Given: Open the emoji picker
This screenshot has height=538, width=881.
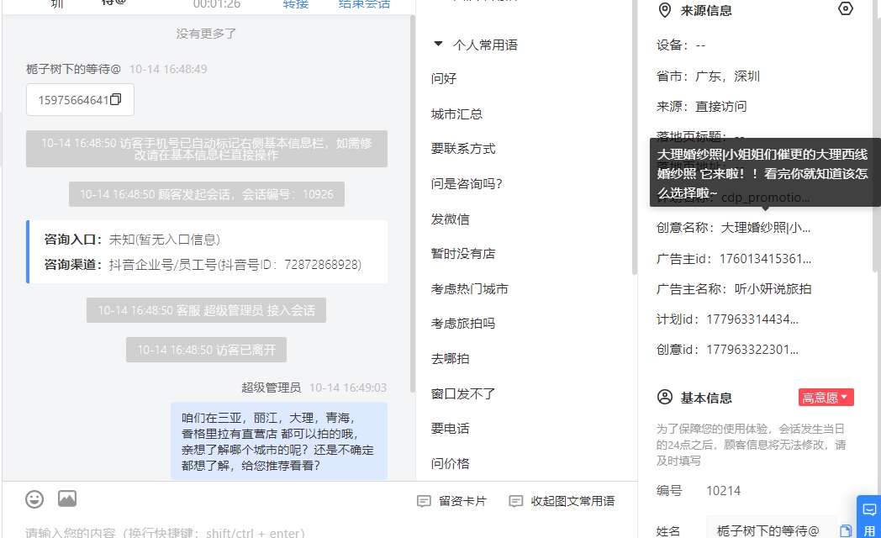Looking at the screenshot, I should 34,498.
